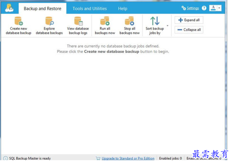Click 'SQL Backup Master is ready' status text
This screenshot has width=231, height=164.
[x=30, y=158]
